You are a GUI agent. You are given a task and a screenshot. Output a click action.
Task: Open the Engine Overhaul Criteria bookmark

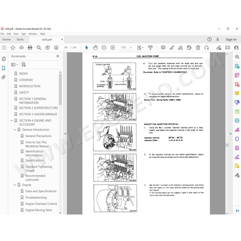pos(41,204)
